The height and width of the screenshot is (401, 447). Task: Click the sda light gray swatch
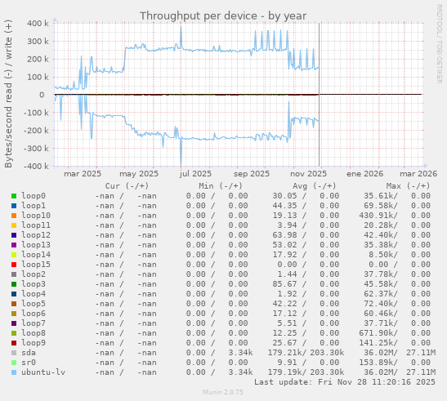14,353
